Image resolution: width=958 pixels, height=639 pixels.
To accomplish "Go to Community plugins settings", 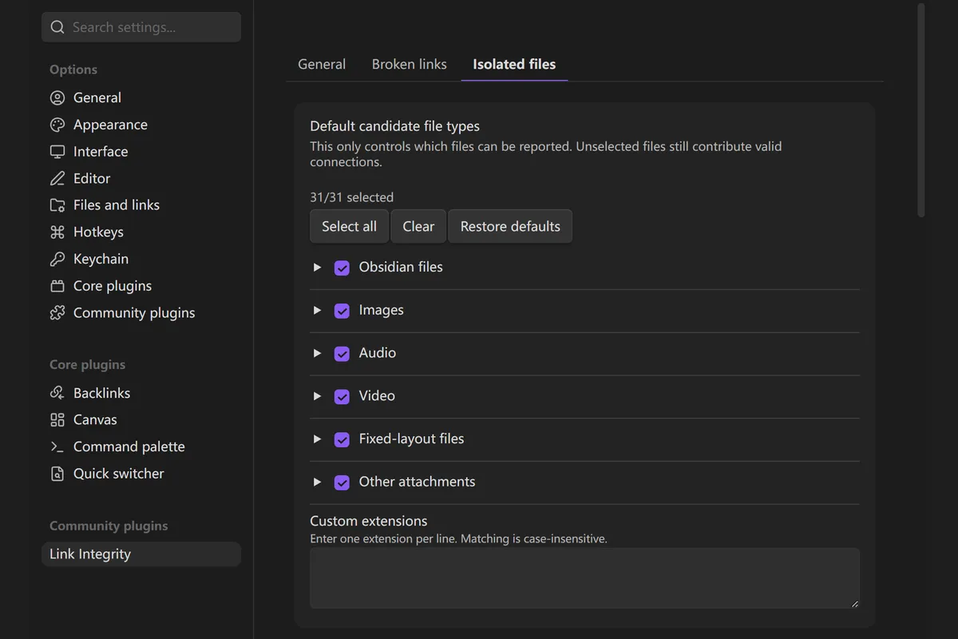I will [141, 312].
